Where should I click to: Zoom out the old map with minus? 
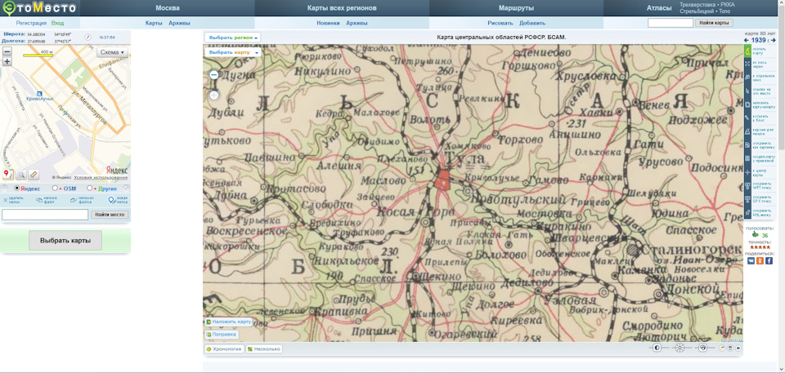click(213, 74)
